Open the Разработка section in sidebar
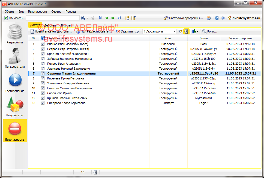Screen dimensions: 264x178 tap(15, 34)
